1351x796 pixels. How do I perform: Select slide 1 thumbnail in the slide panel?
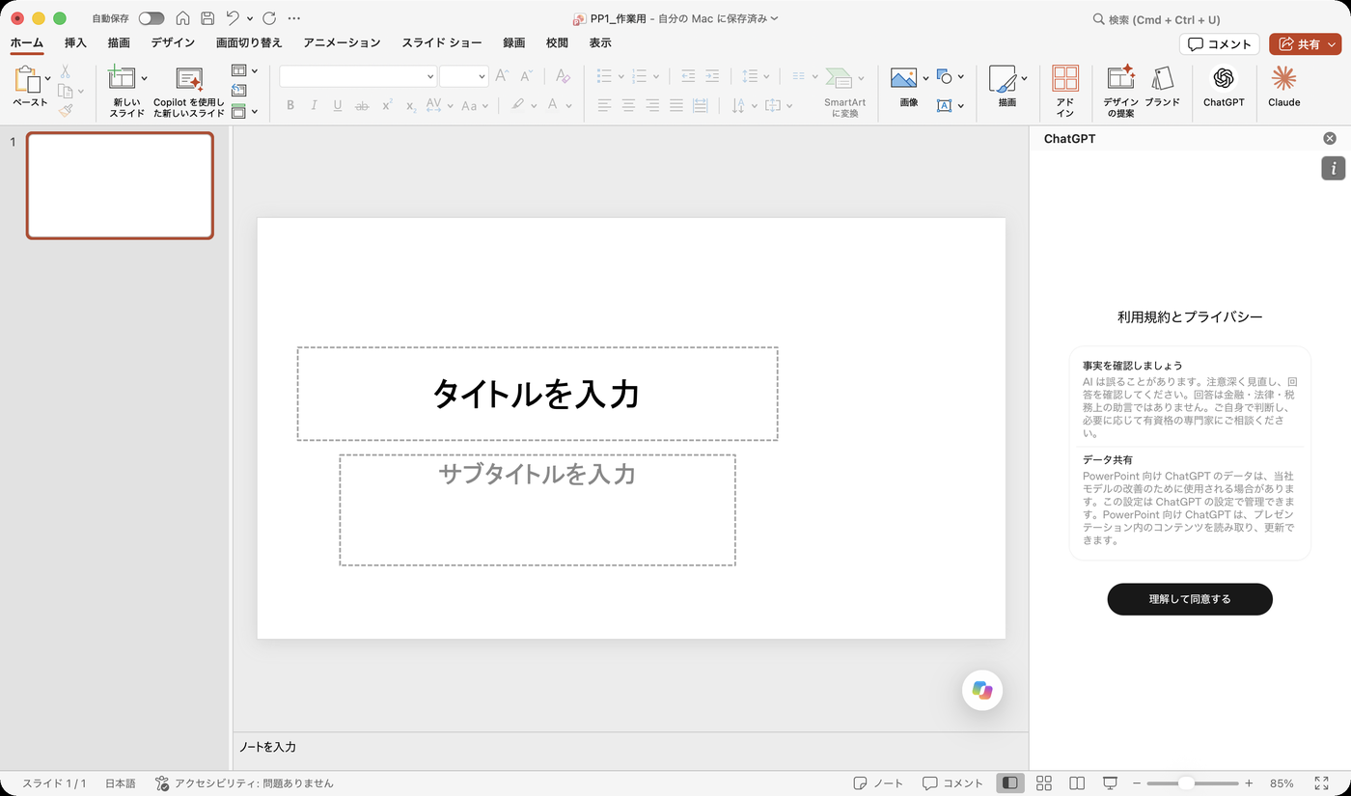(120, 185)
